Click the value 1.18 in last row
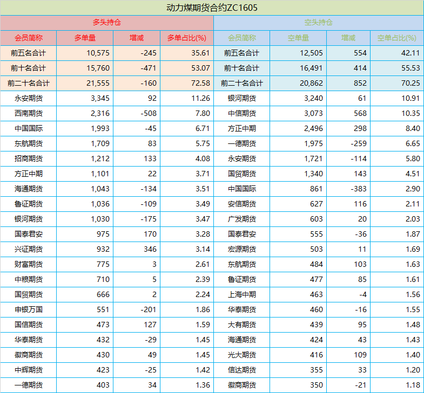Viewport: 424px width, 393px height. (x=413, y=385)
